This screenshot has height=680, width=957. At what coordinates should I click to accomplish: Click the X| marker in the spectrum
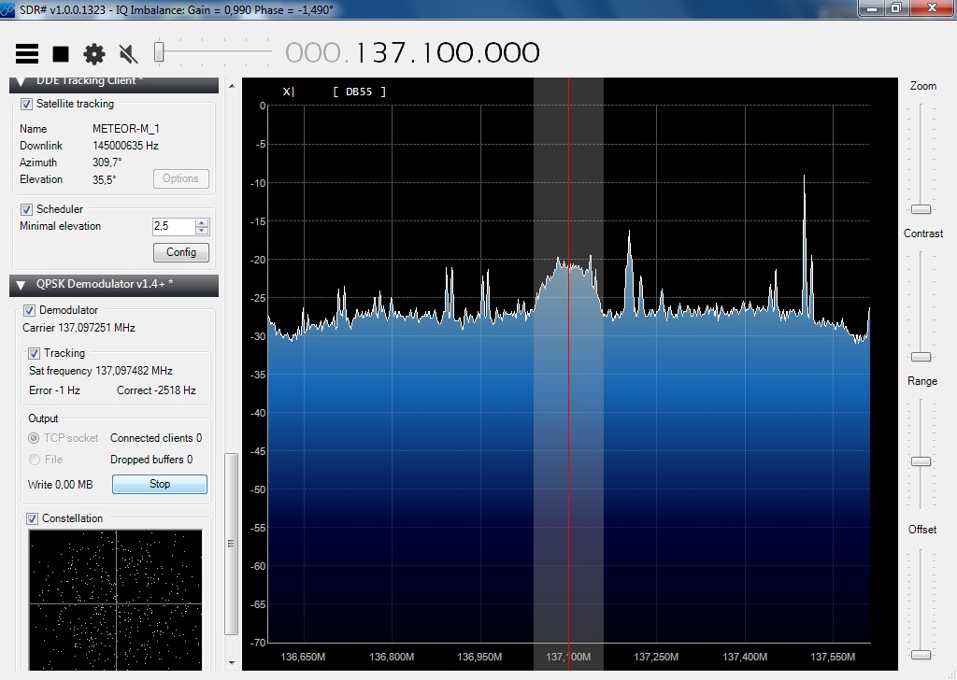pos(289,92)
